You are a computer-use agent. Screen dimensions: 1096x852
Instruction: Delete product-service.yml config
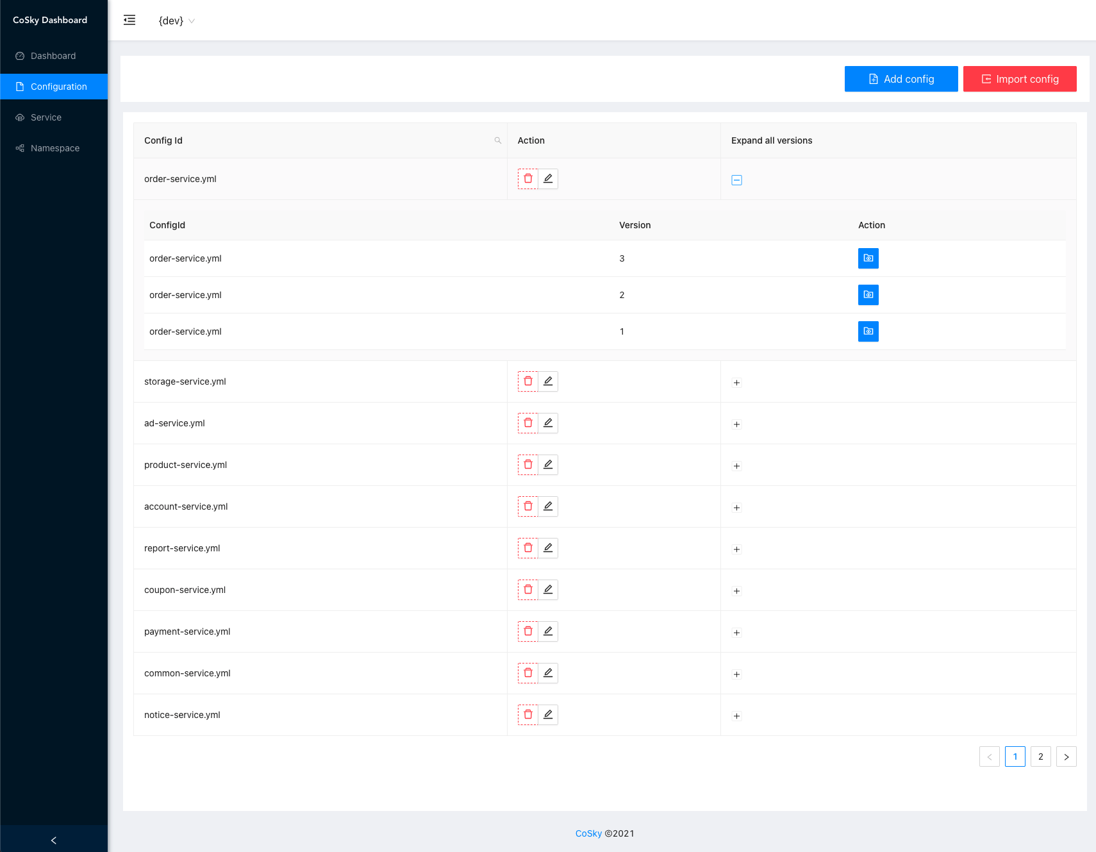pos(528,465)
